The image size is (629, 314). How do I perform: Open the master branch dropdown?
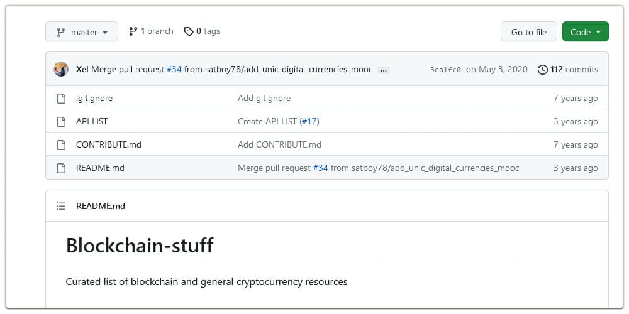[82, 31]
